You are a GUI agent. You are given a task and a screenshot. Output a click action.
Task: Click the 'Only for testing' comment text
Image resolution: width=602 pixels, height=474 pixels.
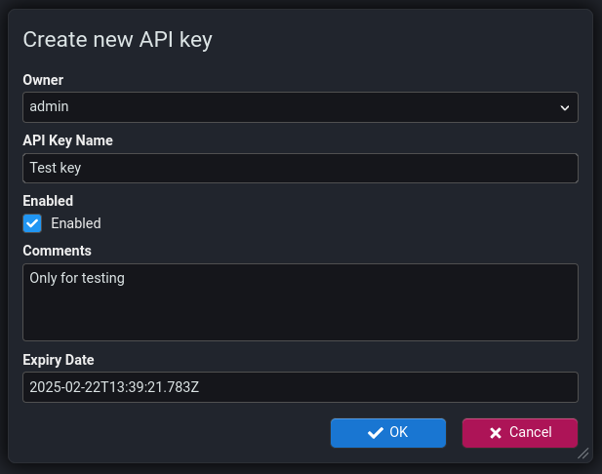pos(77,279)
